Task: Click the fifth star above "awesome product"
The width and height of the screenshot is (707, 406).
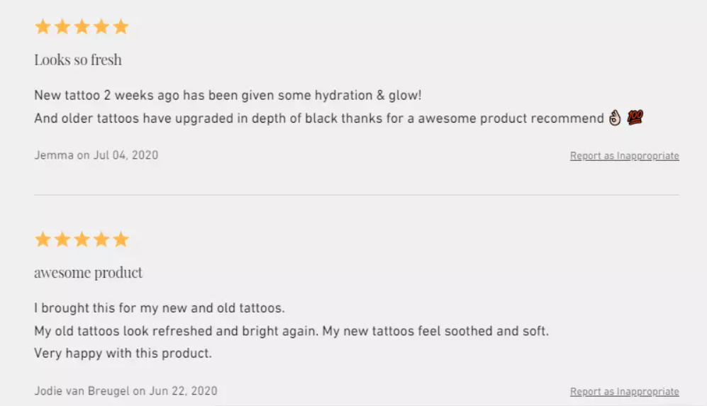Action: tap(121, 239)
